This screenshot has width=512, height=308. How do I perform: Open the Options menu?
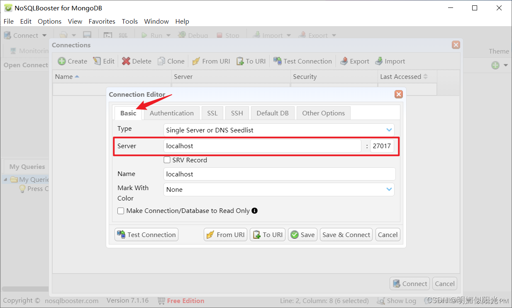pyautogui.click(x=49, y=21)
